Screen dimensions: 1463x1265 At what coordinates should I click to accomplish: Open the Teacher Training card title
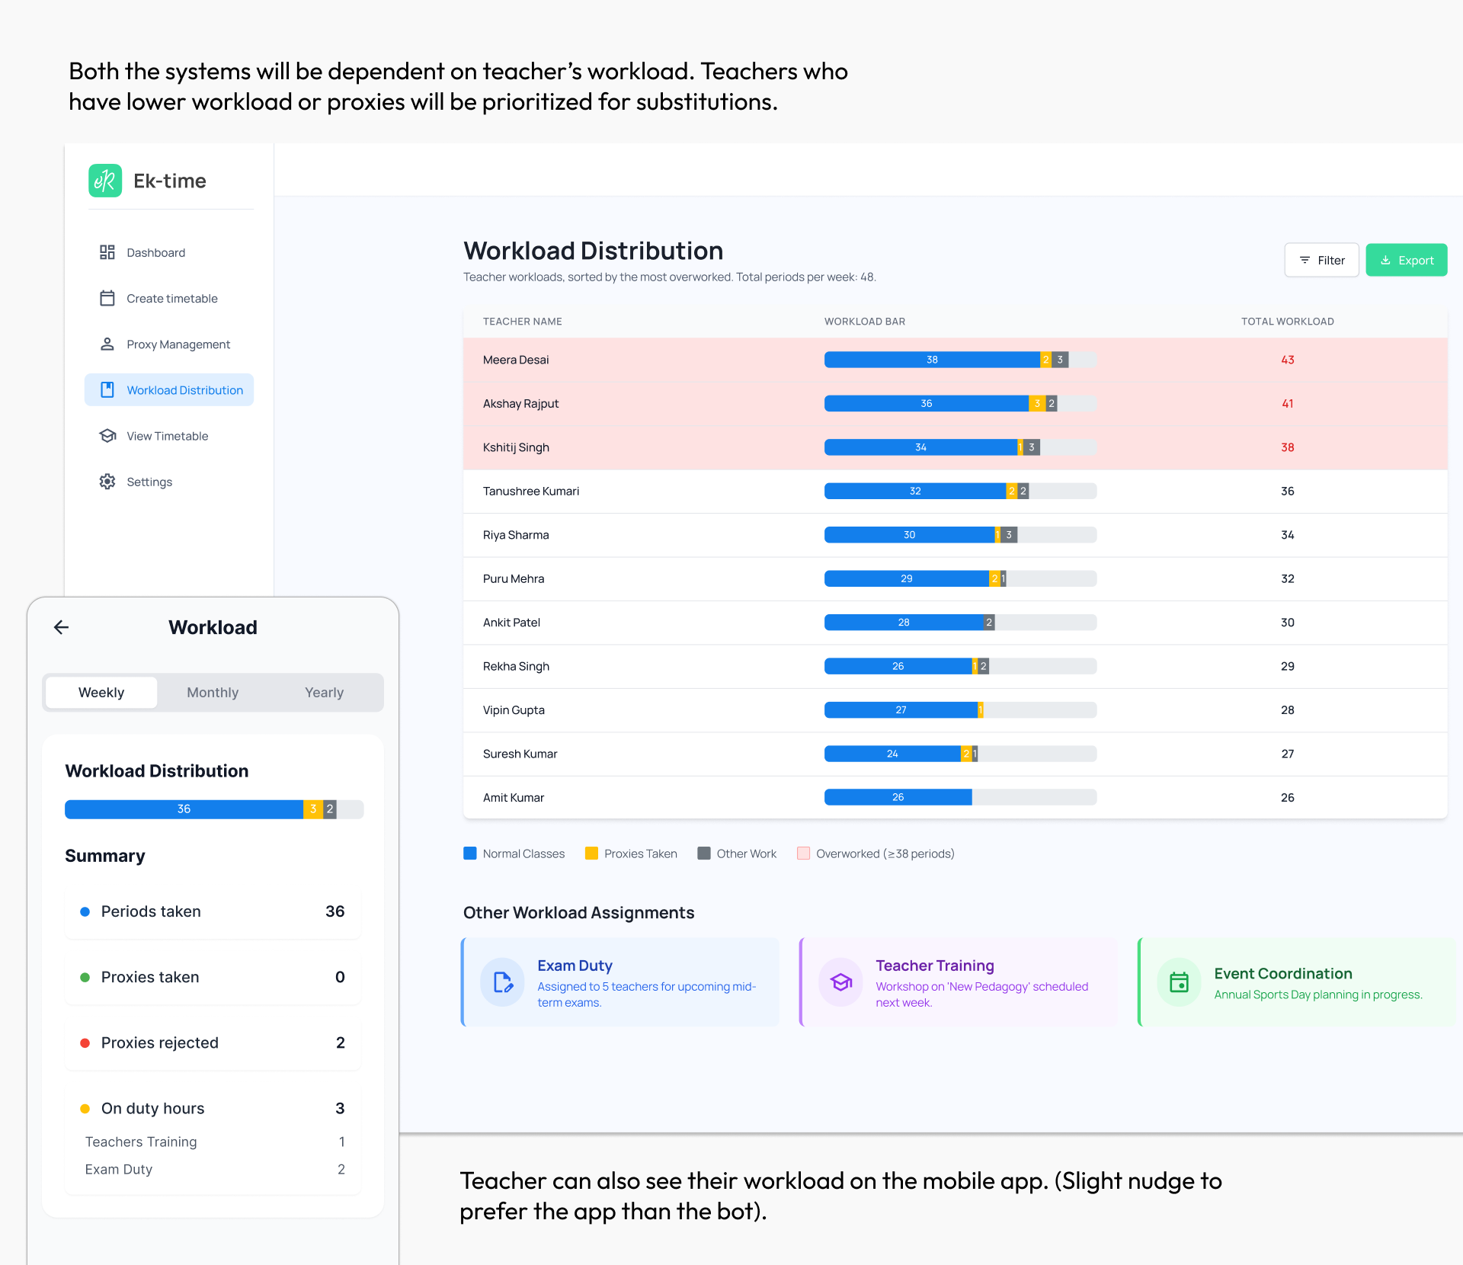[935, 966]
